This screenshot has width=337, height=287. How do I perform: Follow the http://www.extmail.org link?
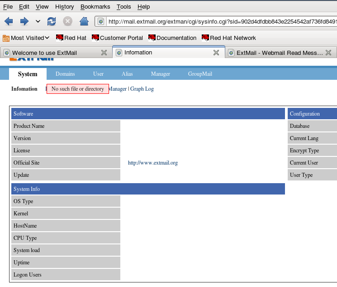[153, 163]
